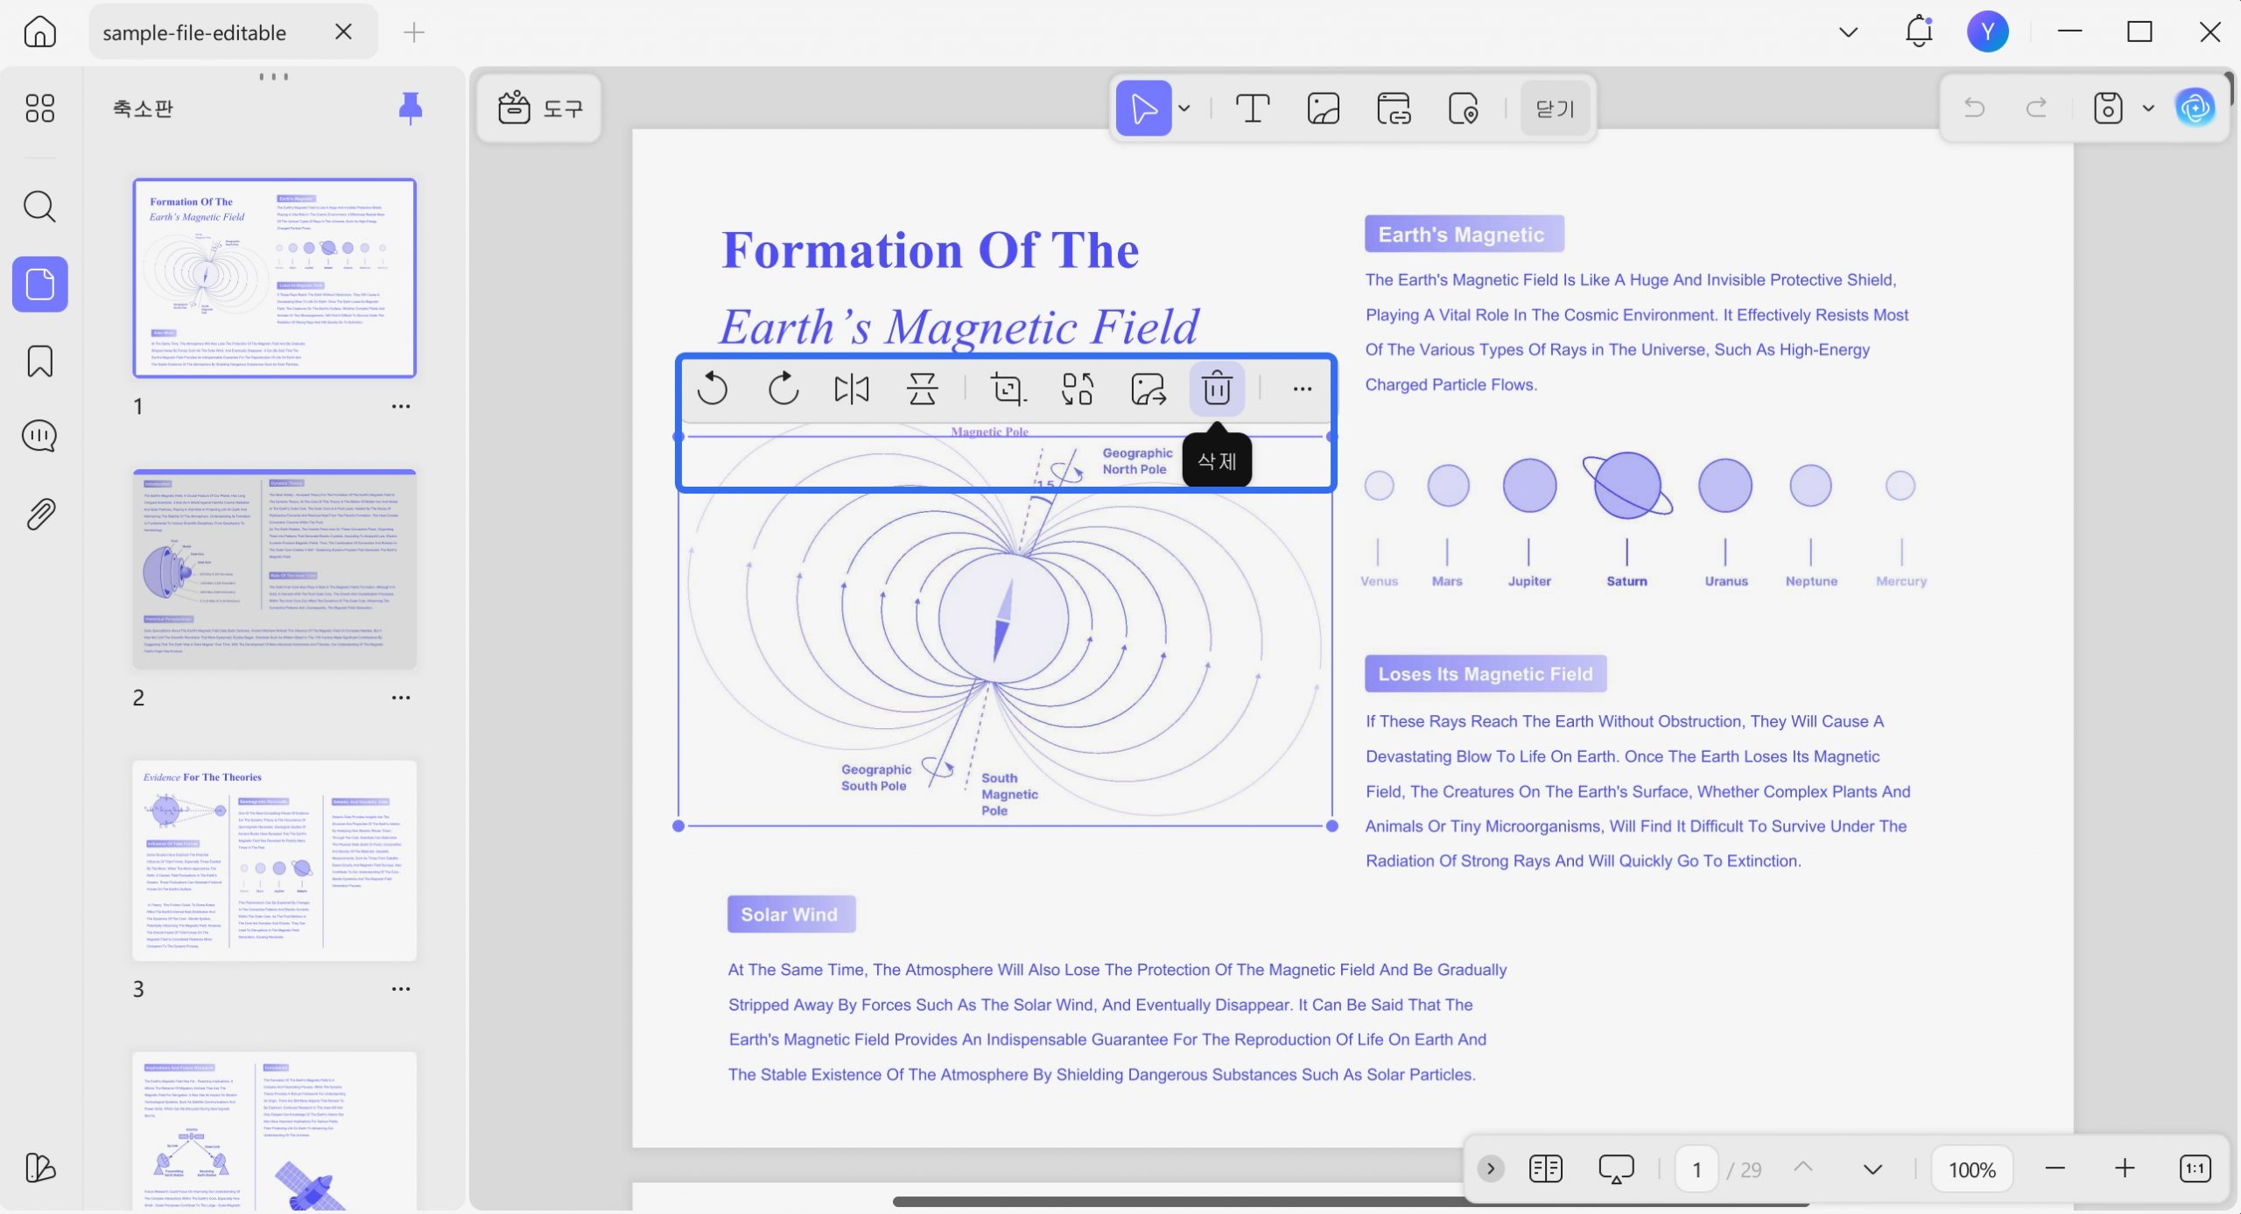Open page 3 thumbnail options menu
The width and height of the screenshot is (2241, 1214).
point(401,989)
